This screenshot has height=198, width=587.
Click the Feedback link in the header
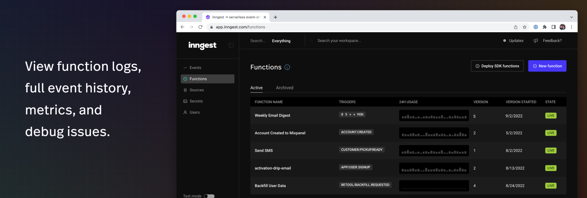(x=552, y=41)
